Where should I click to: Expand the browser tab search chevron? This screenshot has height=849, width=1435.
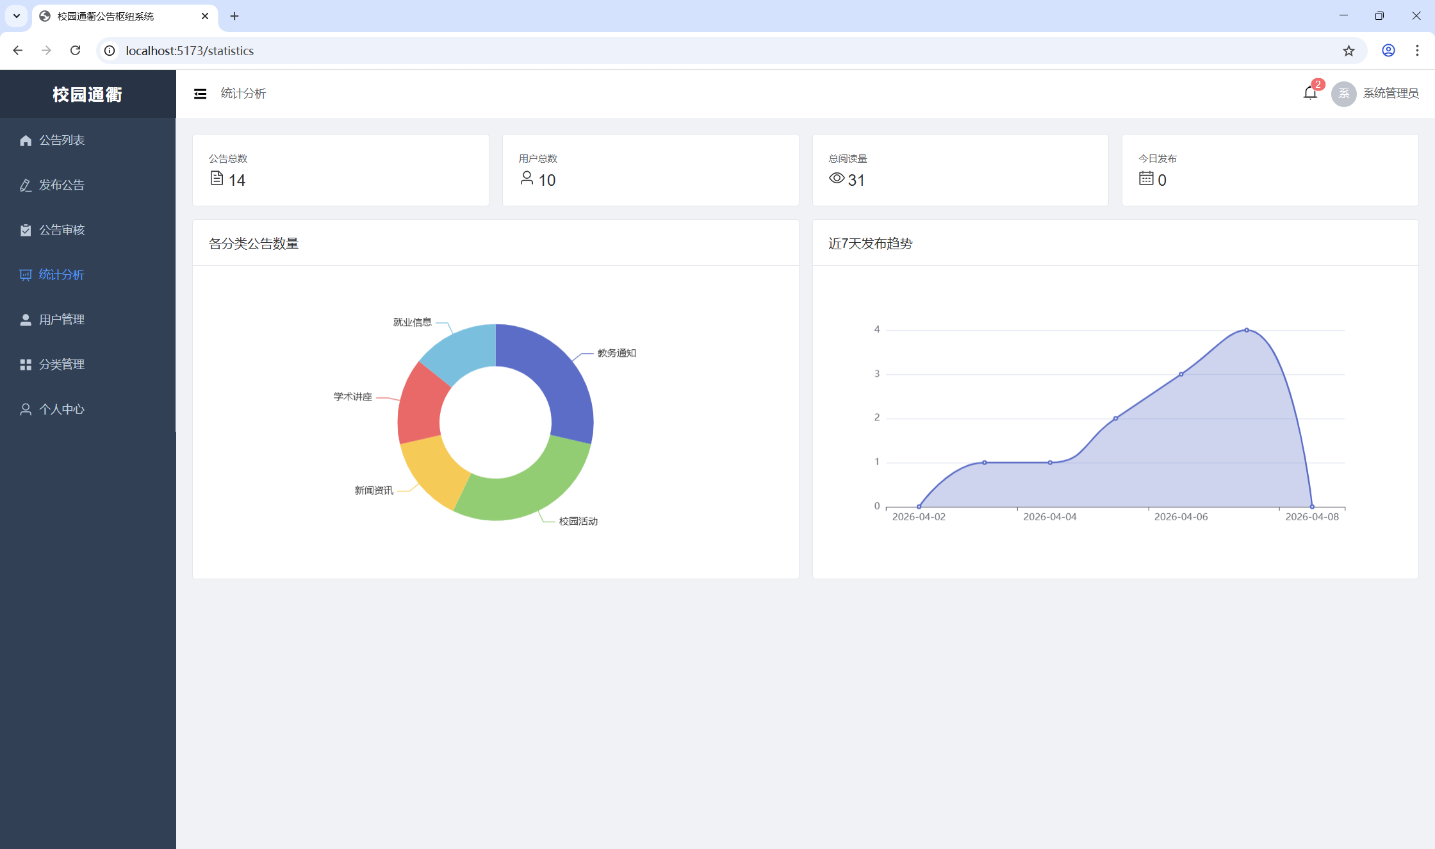[x=17, y=16]
